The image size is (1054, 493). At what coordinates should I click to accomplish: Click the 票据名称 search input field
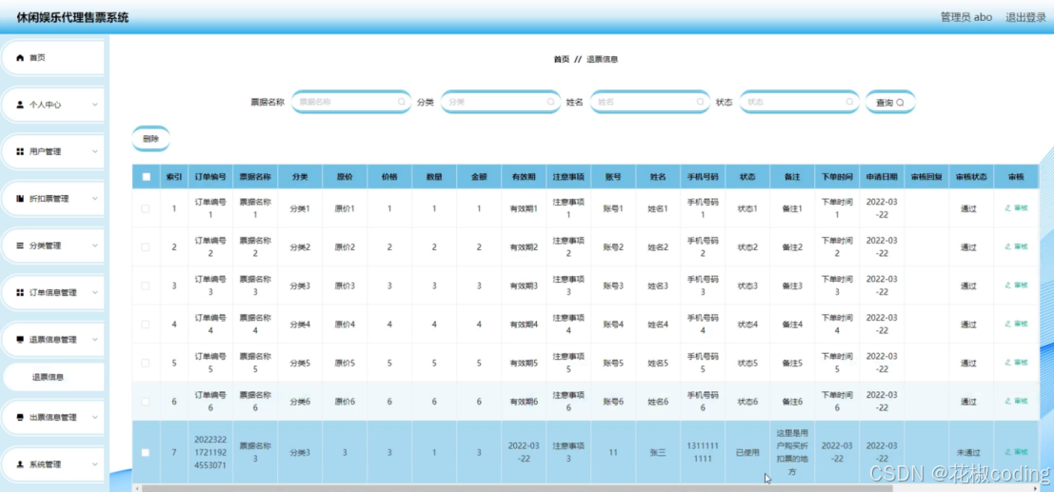pyautogui.click(x=351, y=102)
